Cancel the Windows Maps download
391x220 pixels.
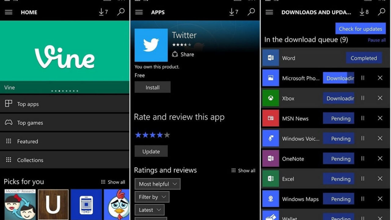(380, 199)
